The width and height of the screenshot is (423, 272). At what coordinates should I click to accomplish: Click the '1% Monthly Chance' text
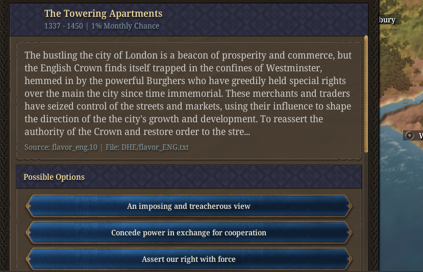point(125,26)
